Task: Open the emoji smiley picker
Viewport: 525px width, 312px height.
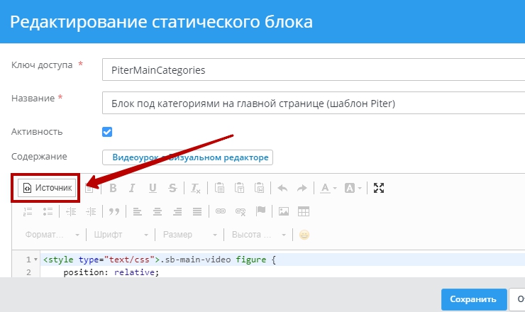Action: pyautogui.click(x=304, y=235)
